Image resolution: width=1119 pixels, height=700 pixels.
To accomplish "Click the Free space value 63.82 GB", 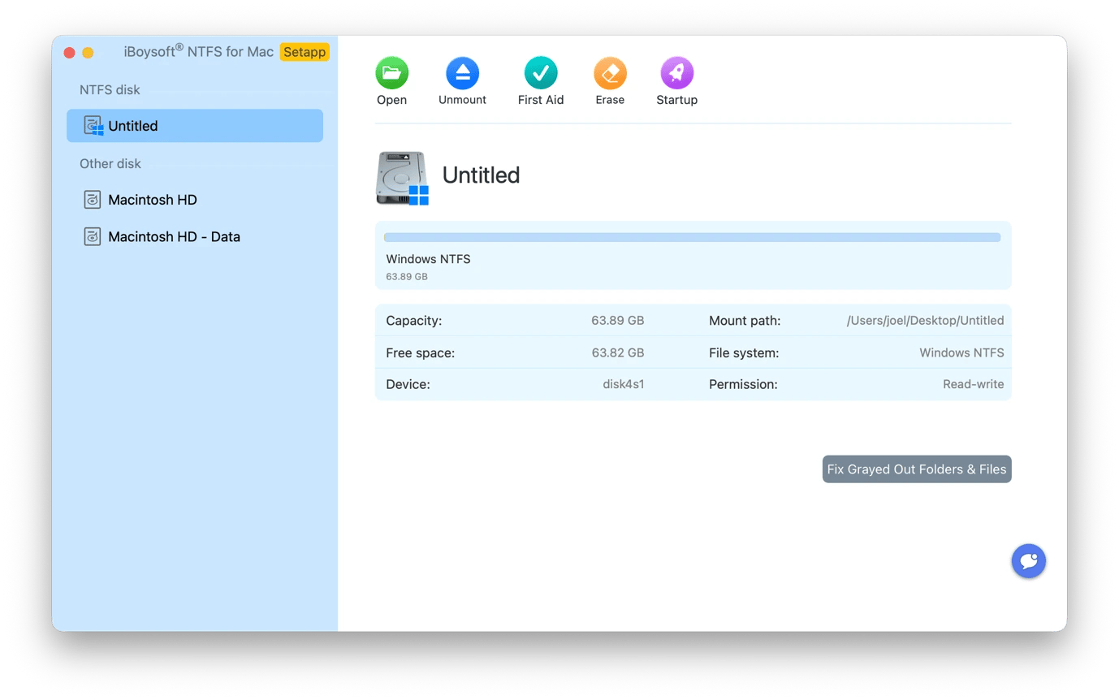I will point(617,352).
